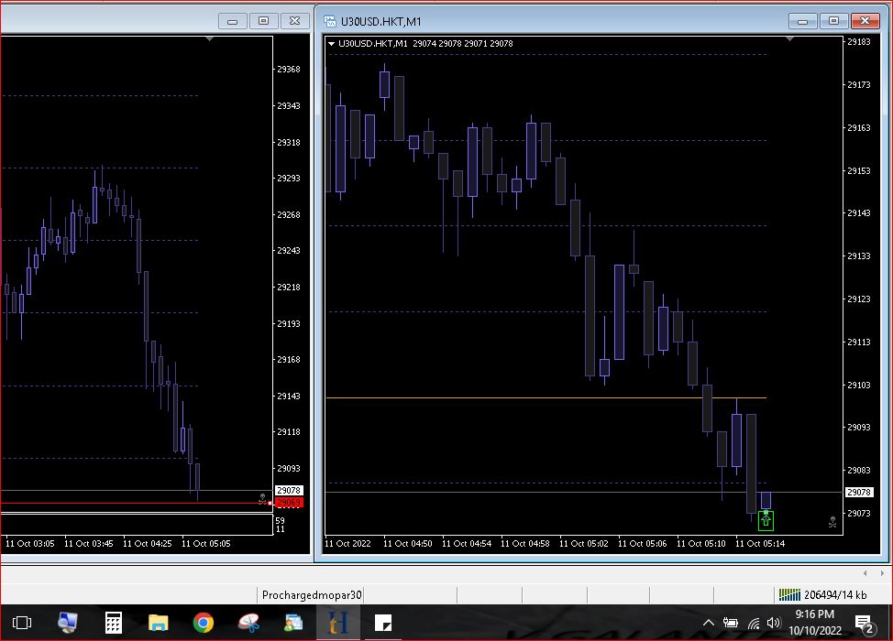Expand the U30USD.HKT,M1 chart symbol triangle
Screen dimensions: 893x641
click(331, 44)
